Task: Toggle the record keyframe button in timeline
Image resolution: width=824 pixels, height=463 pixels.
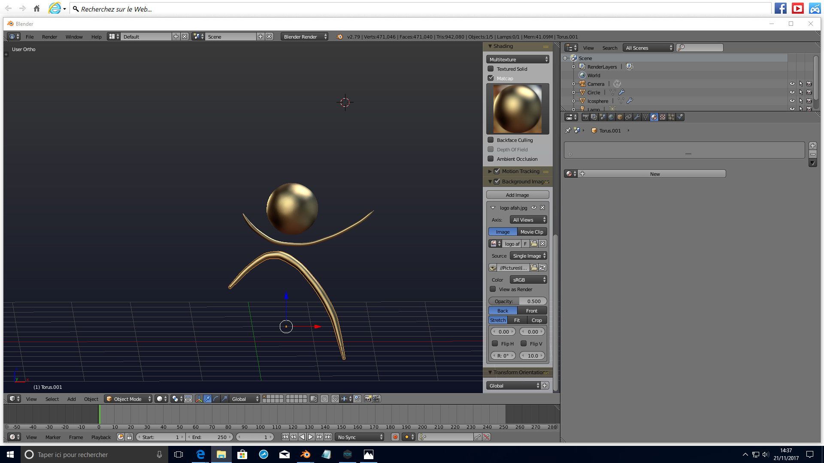Action: click(395, 437)
